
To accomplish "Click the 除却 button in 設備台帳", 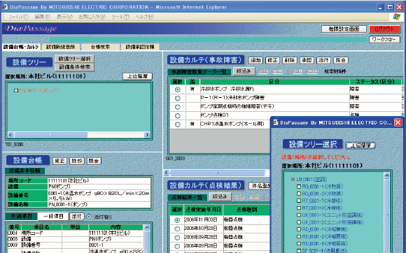I will tap(77, 161).
